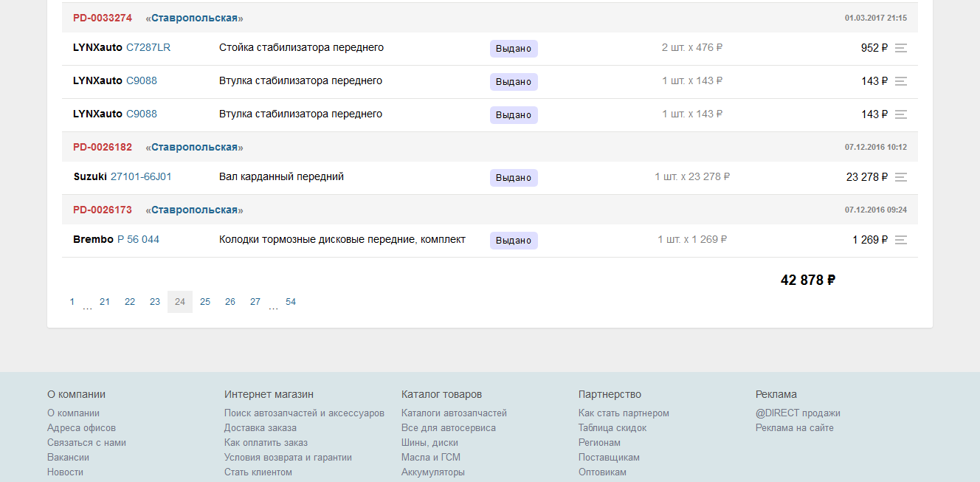The height and width of the screenshot is (482, 980).
Task: Click part number C7287LR link
Action: pyautogui.click(x=148, y=47)
